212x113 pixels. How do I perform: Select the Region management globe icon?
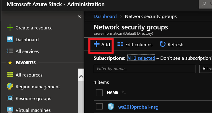click(10, 86)
